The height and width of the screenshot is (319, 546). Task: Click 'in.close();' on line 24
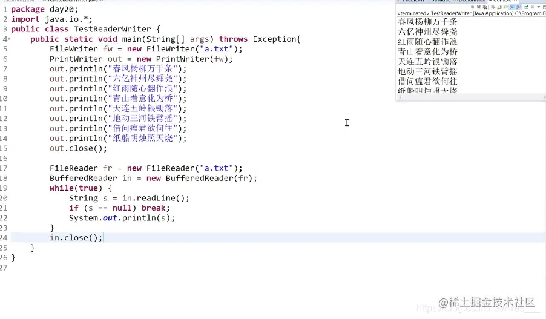point(76,238)
